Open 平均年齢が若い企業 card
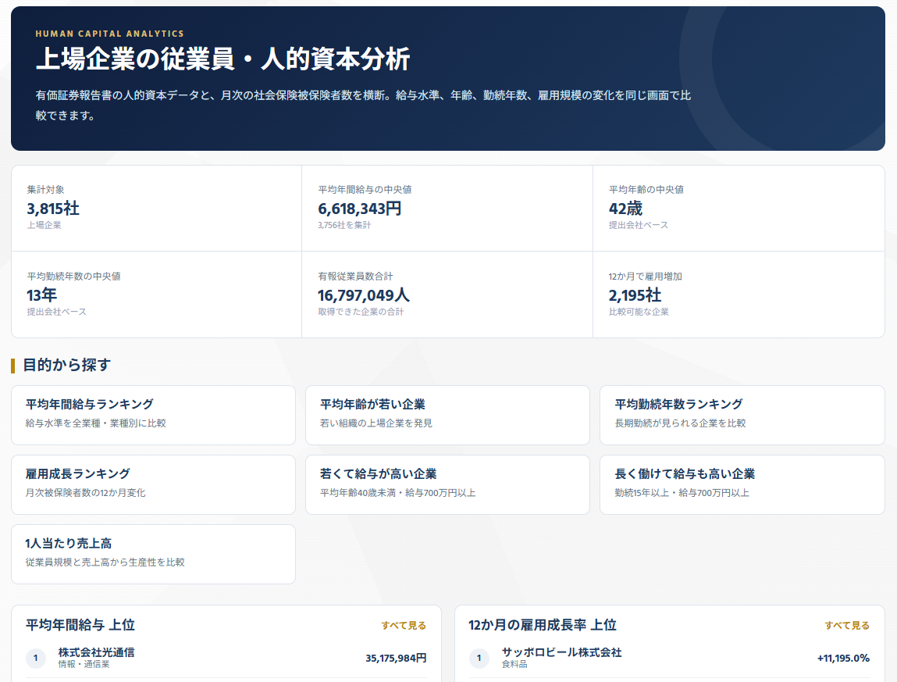Image resolution: width=897 pixels, height=682 pixels. [x=447, y=415]
